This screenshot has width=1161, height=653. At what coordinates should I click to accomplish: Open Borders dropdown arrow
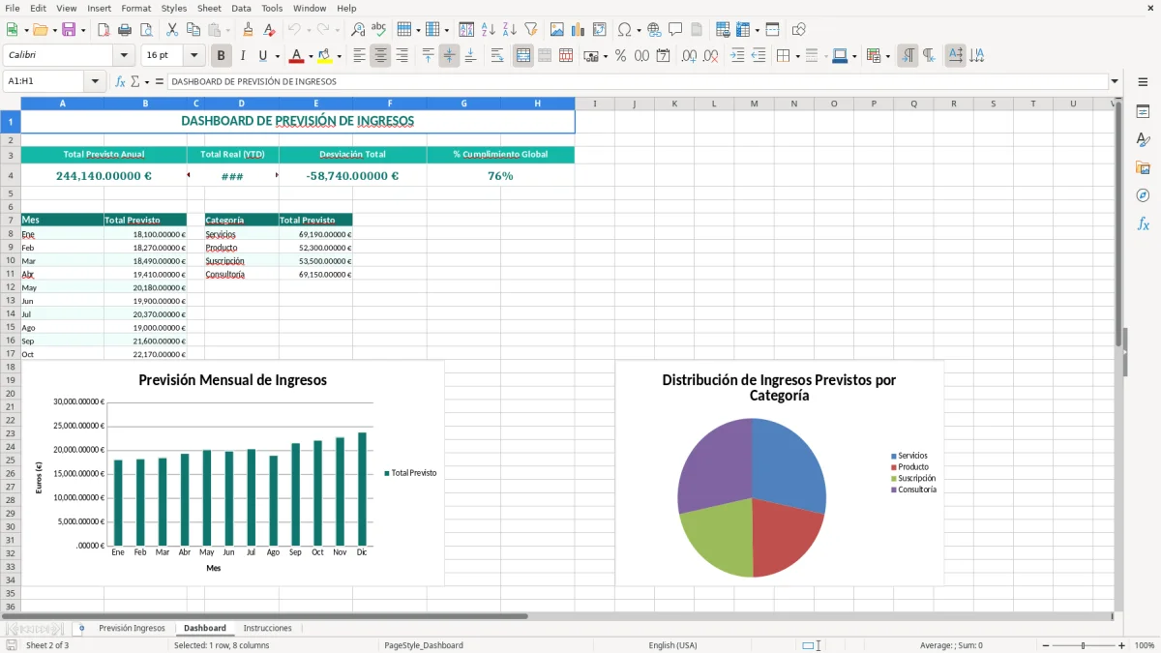point(797,56)
